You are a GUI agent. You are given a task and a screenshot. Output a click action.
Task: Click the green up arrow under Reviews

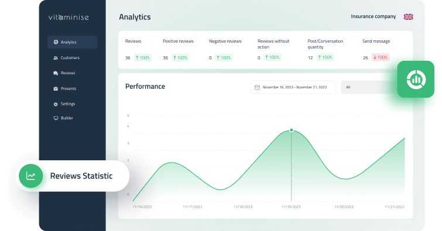(137, 58)
